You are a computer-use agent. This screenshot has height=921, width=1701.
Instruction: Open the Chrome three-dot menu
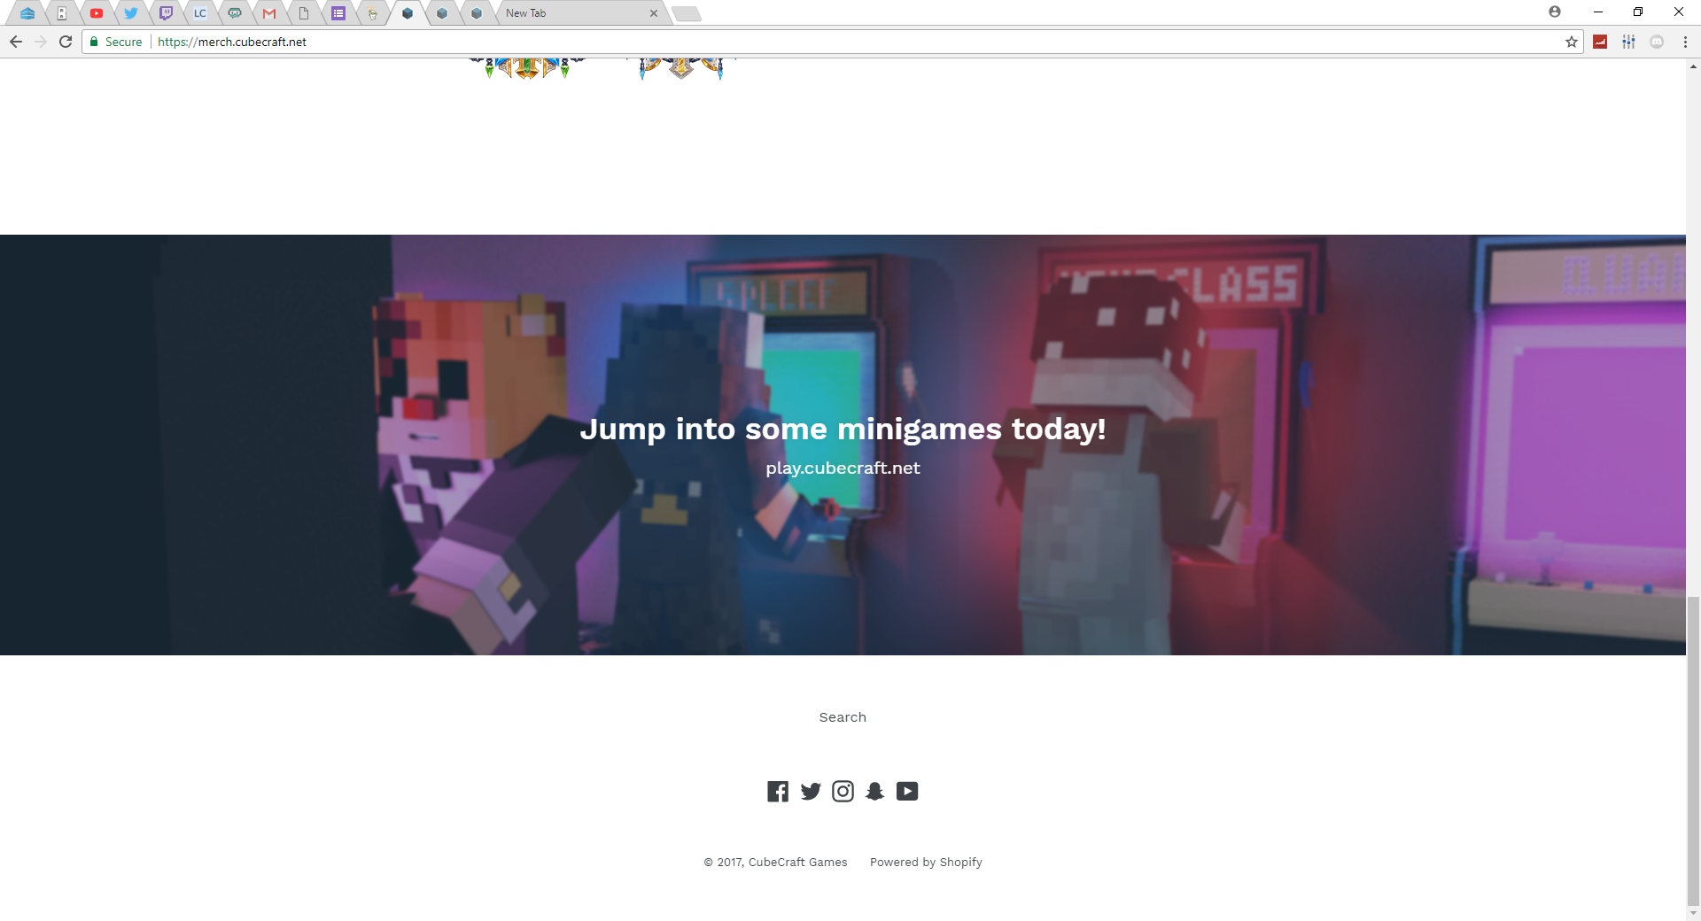pos(1685,42)
